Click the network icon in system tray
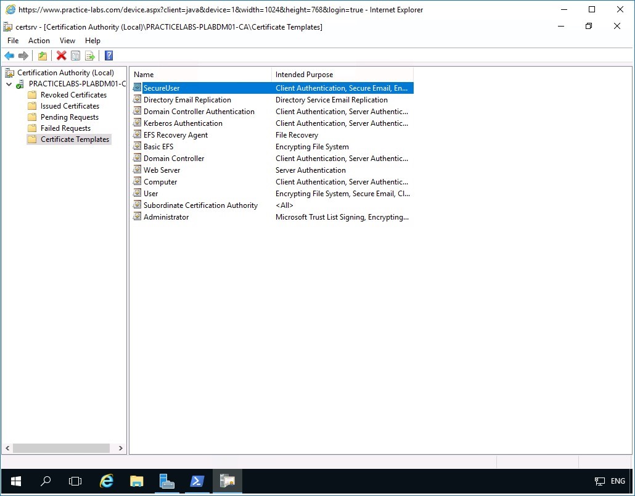This screenshot has height=496, width=635. [599, 481]
